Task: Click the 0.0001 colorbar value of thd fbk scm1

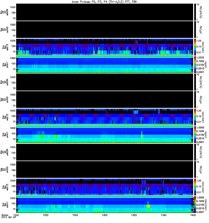Action: click(x=200, y=142)
